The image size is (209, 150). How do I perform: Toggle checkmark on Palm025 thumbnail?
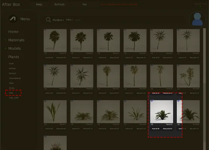click(45, 65)
